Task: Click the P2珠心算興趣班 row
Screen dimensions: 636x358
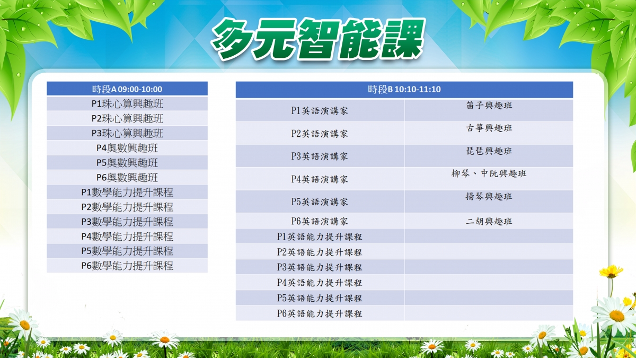Action: pyautogui.click(x=127, y=118)
